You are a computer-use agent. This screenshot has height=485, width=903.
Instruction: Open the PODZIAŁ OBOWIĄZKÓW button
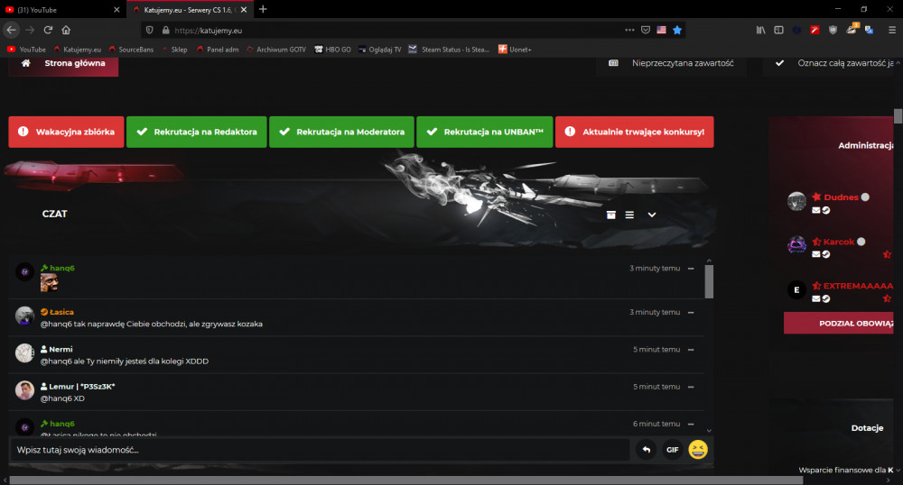(x=839, y=324)
